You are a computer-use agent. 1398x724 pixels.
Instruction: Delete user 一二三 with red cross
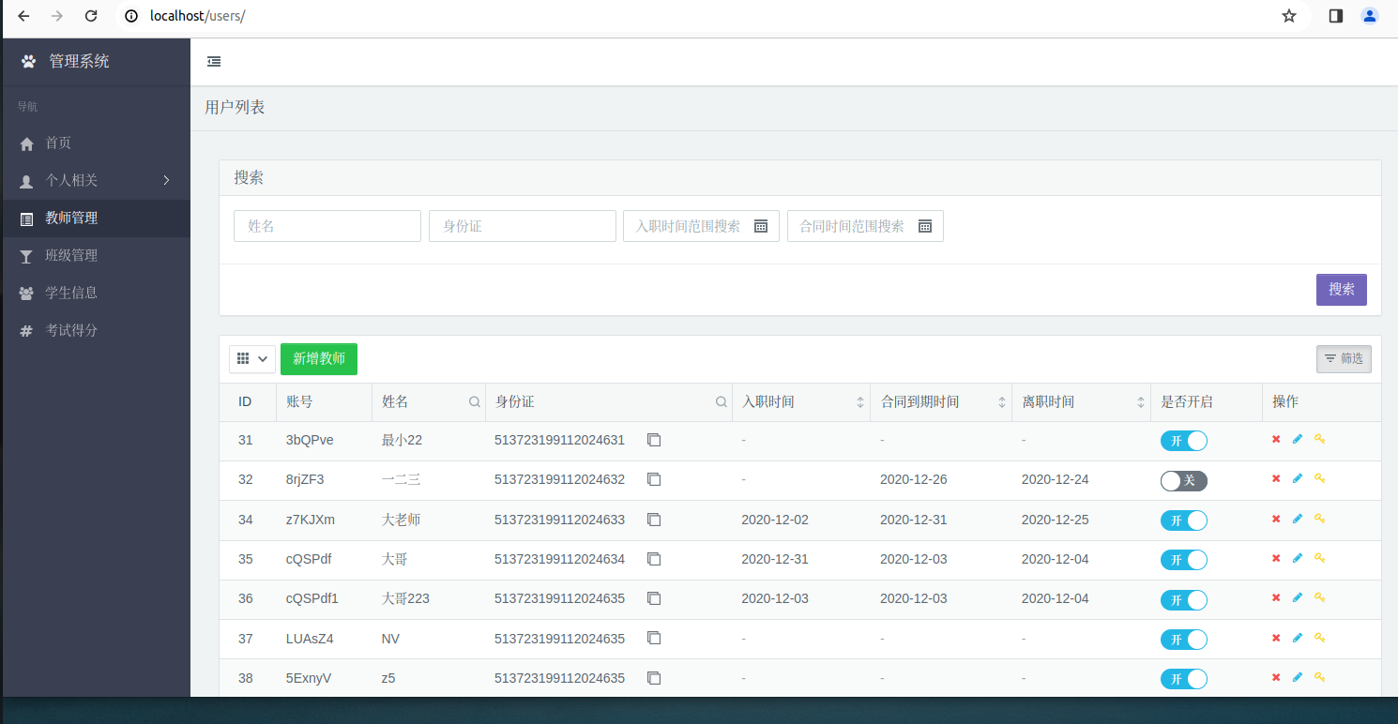click(1276, 478)
